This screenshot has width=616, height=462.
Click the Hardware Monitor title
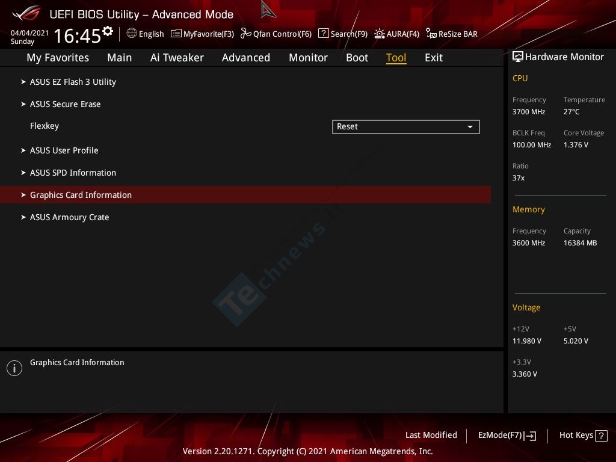tap(564, 57)
